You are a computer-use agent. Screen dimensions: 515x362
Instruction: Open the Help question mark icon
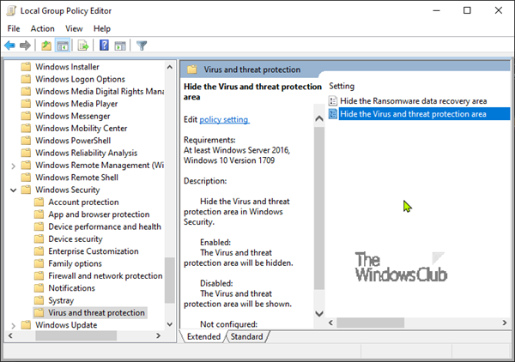click(104, 45)
